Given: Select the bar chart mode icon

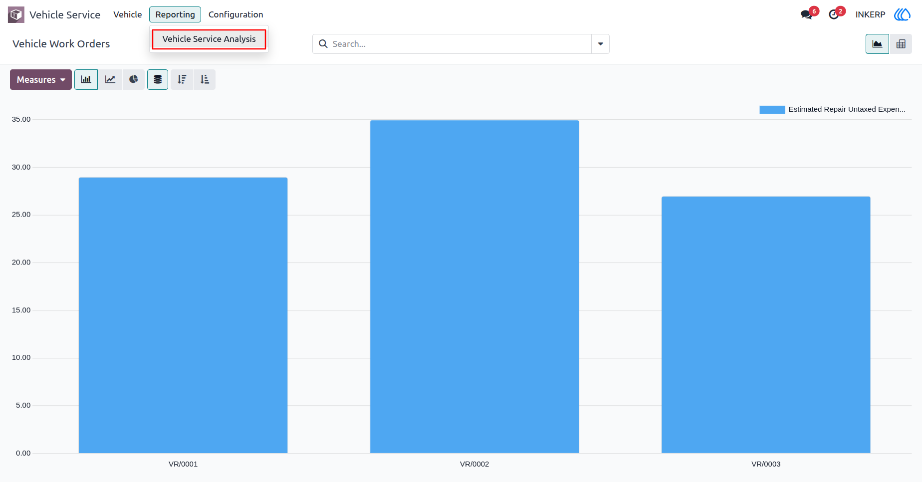Looking at the screenshot, I should (x=86, y=79).
